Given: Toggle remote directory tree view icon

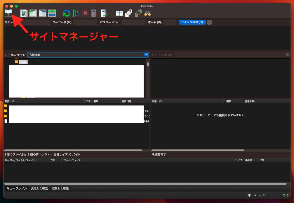Looking at the screenshot, I should [x=42, y=13].
